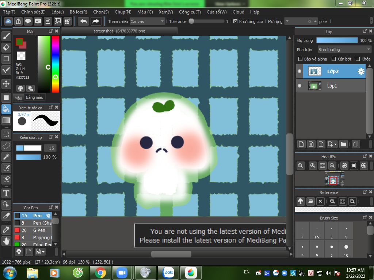Uncheck the Khử răng cưa option
The width and height of the screenshot is (374, 280).
pyautogui.click(x=235, y=22)
